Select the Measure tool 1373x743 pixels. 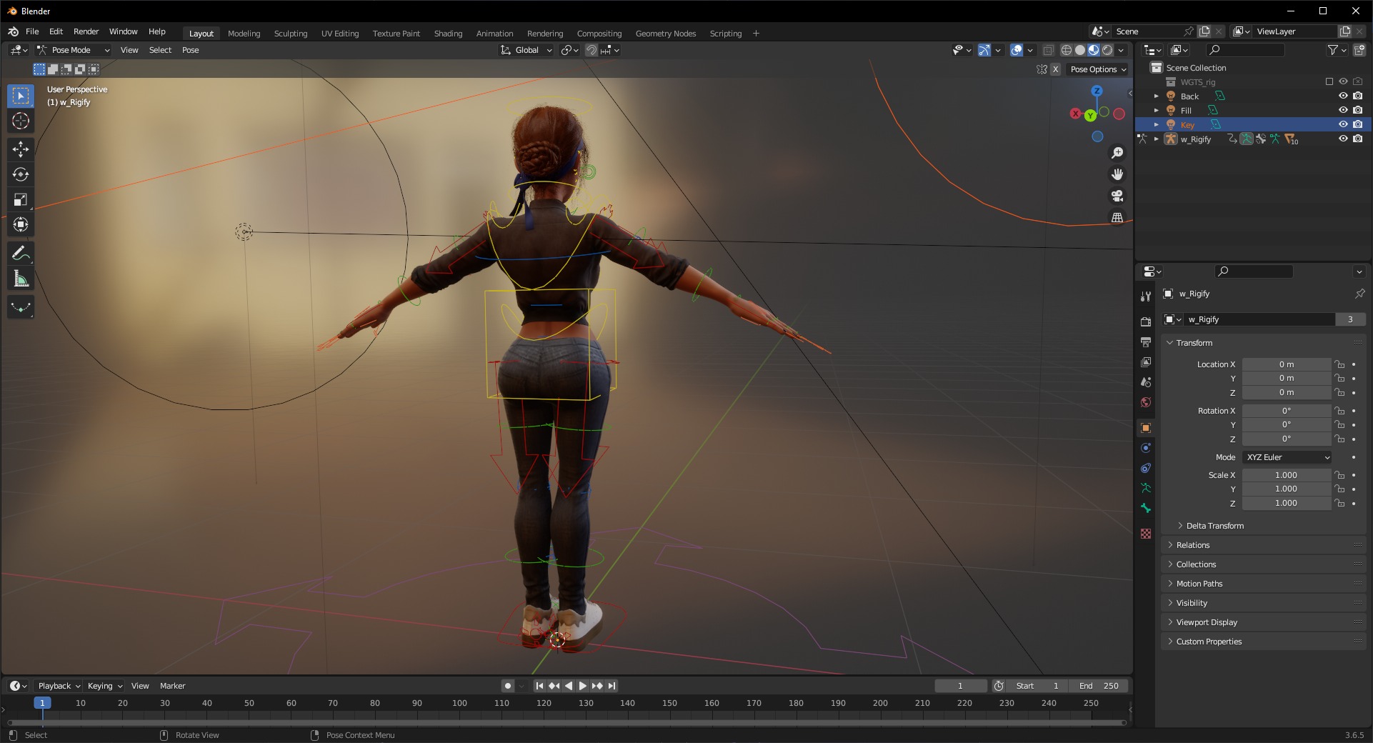(x=21, y=279)
